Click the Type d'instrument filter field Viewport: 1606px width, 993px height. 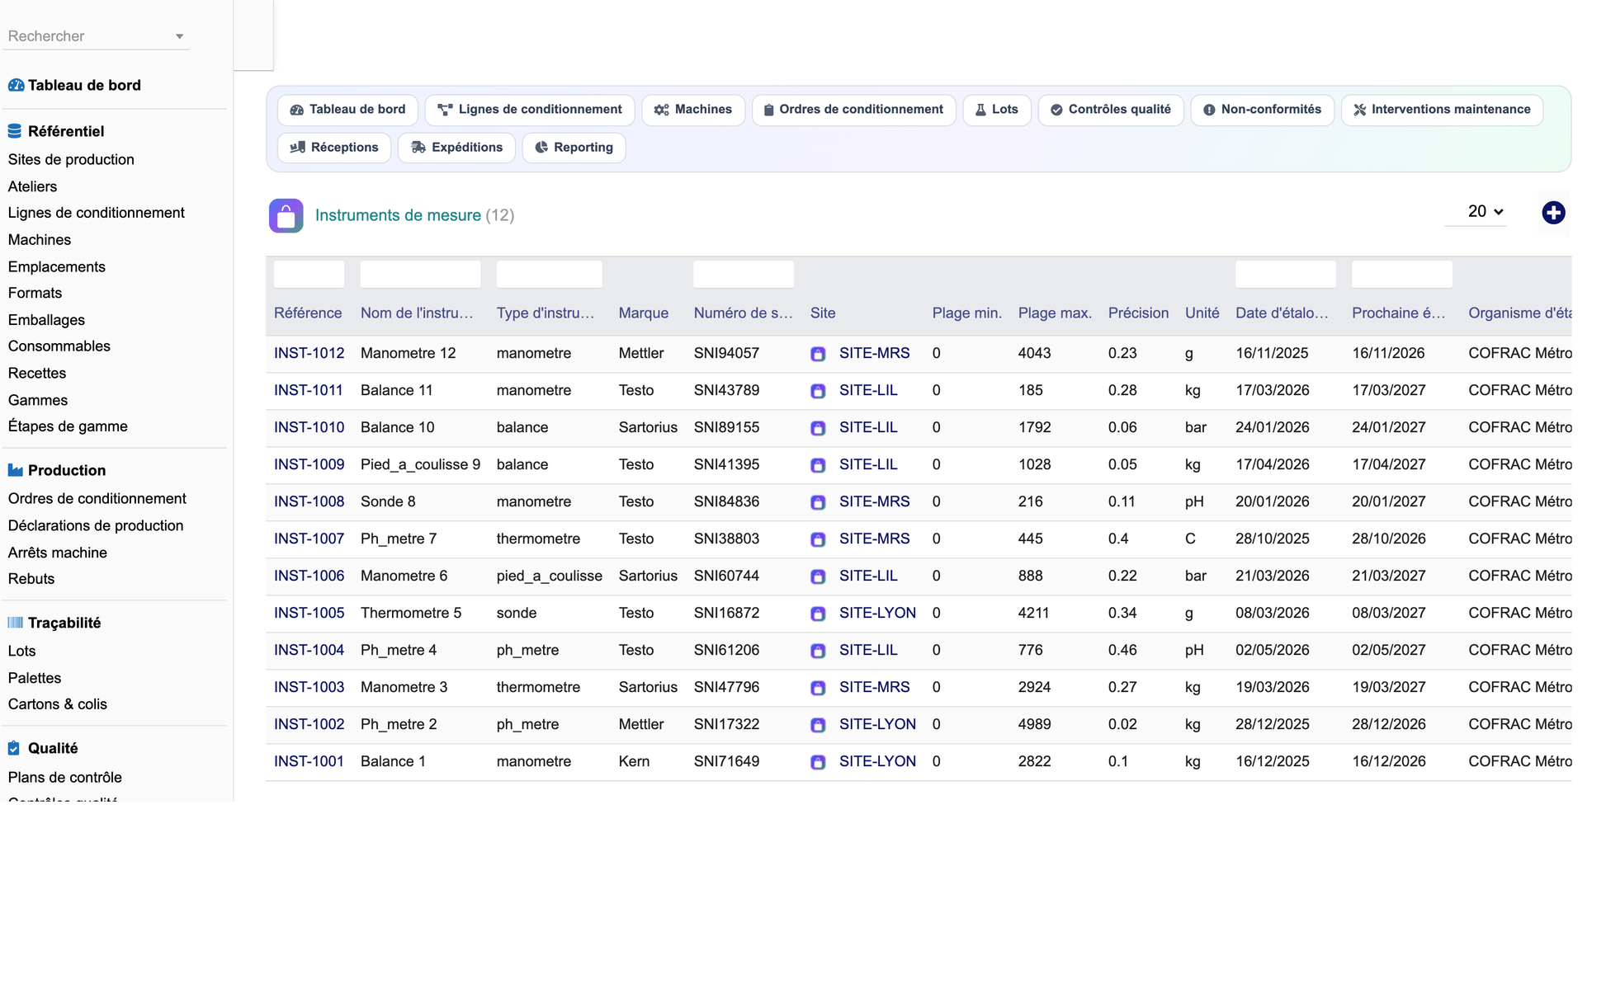point(549,274)
